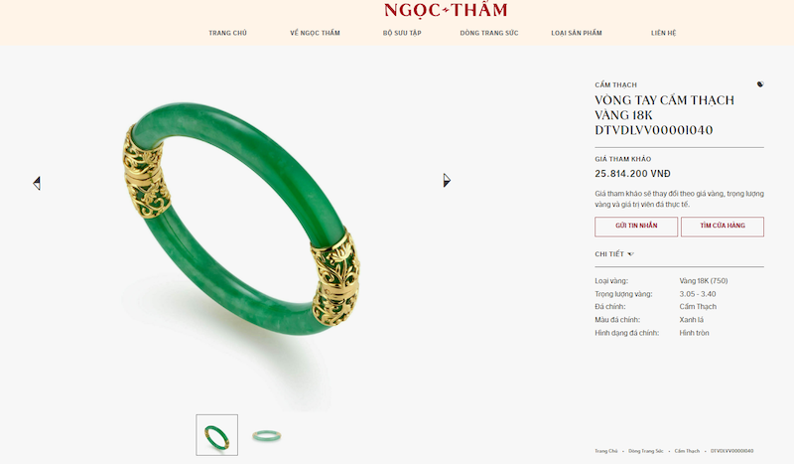Select the second pale bracelet thumbnail

click(266, 435)
